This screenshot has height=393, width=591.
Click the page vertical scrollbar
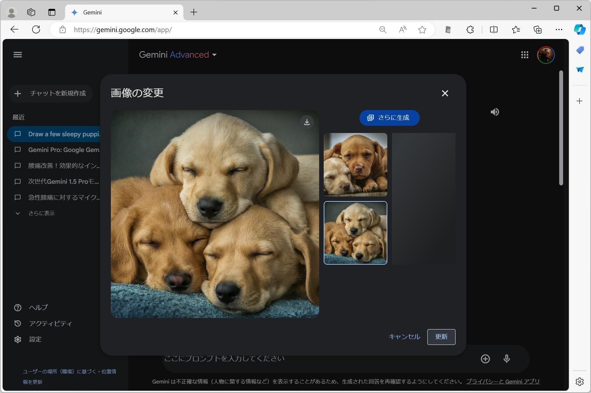tap(561, 128)
